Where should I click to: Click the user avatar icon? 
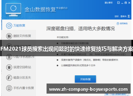pyautogui.click(x=129, y=16)
